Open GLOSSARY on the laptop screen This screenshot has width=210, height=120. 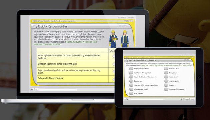click(x=131, y=17)
